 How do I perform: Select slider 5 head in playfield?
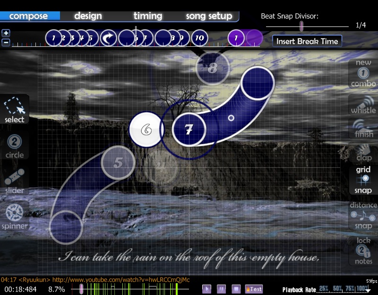(x=118, y=163)
